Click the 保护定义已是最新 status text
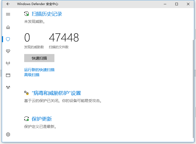The image size is (196, 144). pyautogui.click(x=40, y=127)
